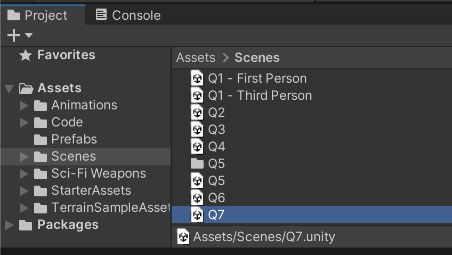The width and height of the screenshot is (452, 255).
Task: Switch to the Console tab
Action: 128,15
